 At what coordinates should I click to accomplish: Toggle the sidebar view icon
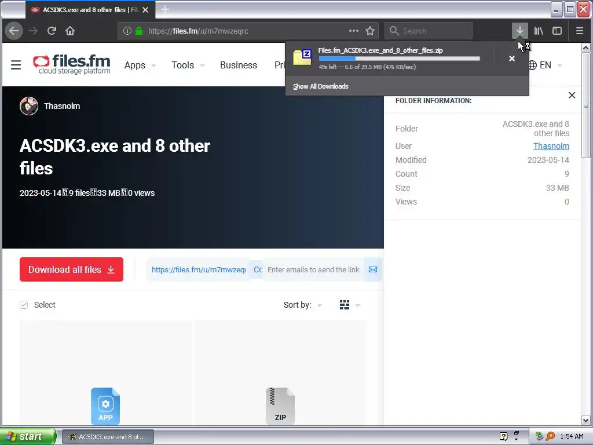point(557,31)
